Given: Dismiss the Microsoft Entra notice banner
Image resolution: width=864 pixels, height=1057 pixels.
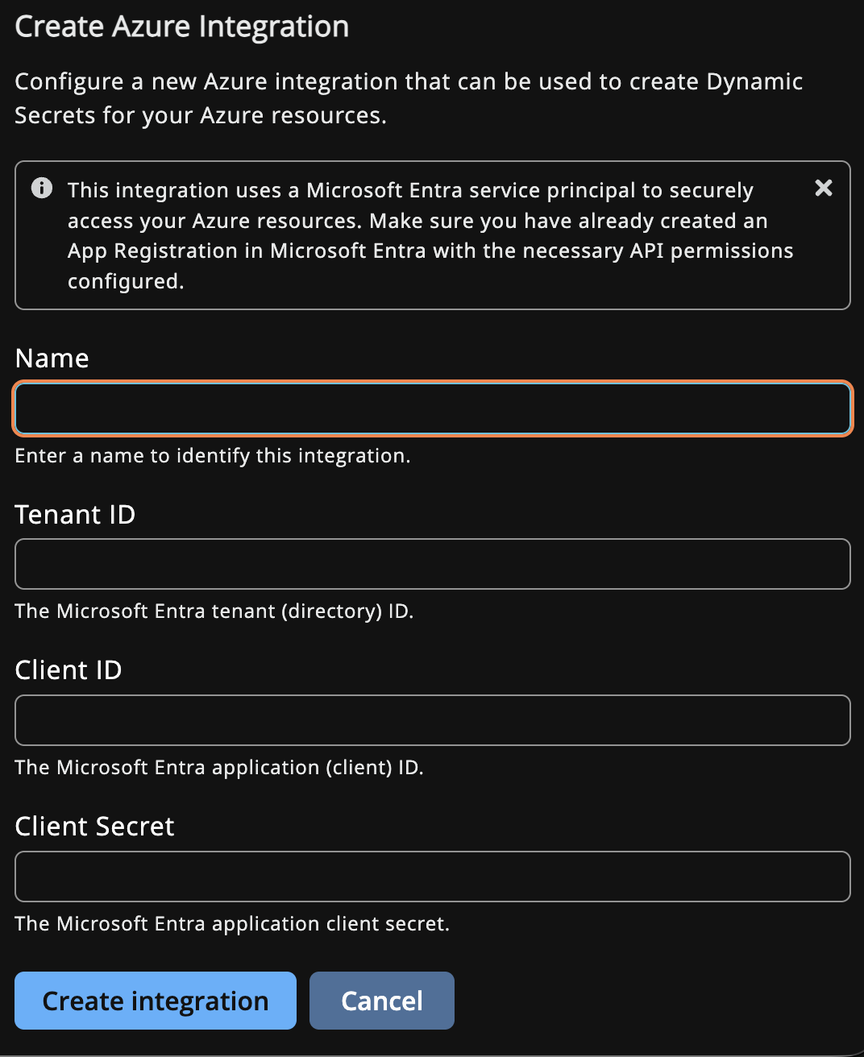Looking at the screenshot, I should pos(824,188).
